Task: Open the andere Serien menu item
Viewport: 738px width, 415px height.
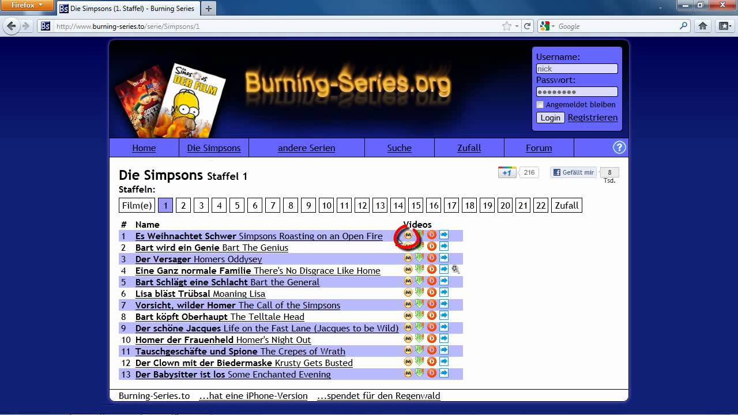Action: [x=306, y=148]
